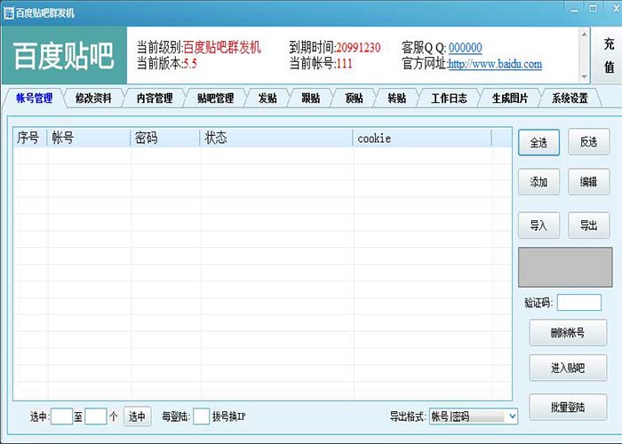Open the 修改资料 tab
This screenshot has height=444, width=622.
(93, 98)
